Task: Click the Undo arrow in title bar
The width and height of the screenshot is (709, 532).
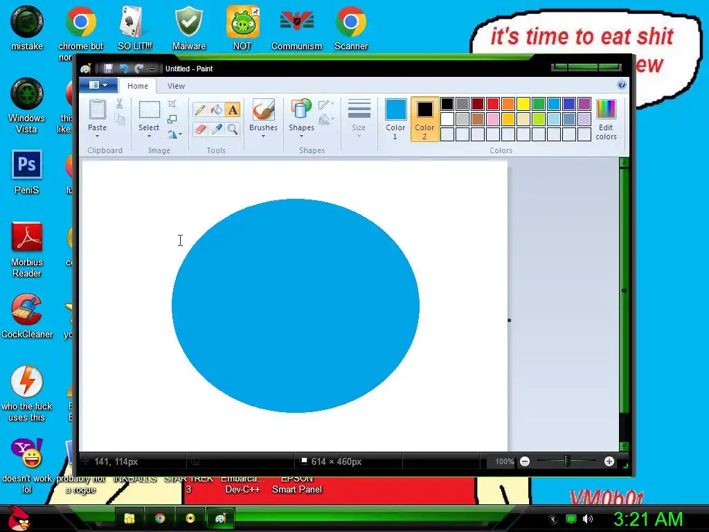Action: [123, 69]
